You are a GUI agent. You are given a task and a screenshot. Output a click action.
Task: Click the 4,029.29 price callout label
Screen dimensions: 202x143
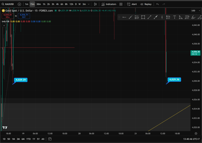pos(21,80)
